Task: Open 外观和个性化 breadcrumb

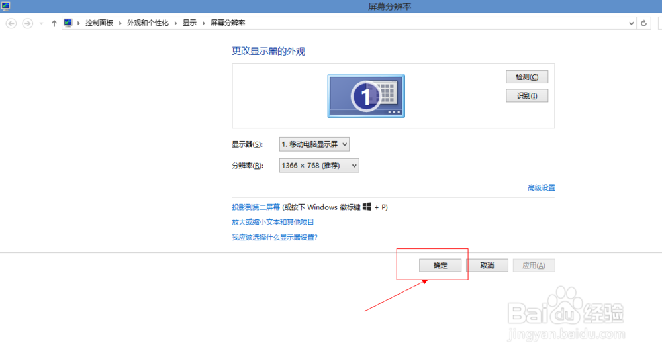Action: coord(148,23)
